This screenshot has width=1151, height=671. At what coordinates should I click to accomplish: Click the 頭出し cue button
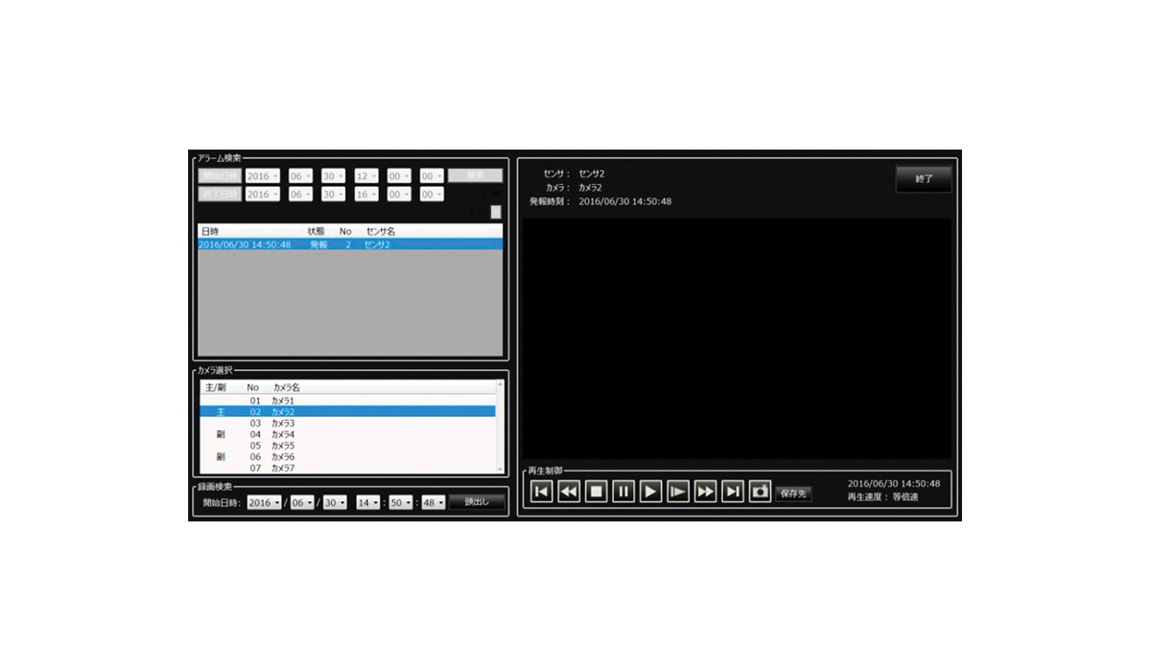(x=477, y=502)
